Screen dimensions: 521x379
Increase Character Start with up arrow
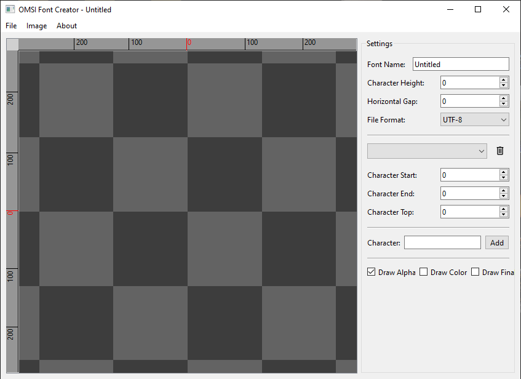(x=504, y=172)
